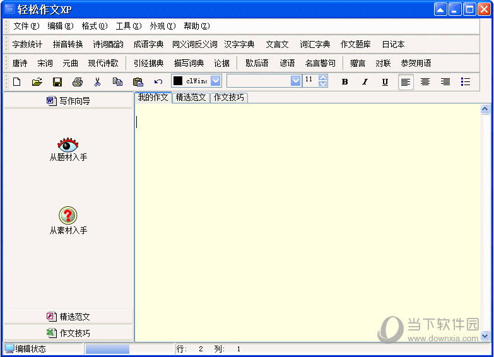The height and width of the screenshot is (357, 494).
Task: Click the 宋词 toolbar item
Action: click(45, 63)
